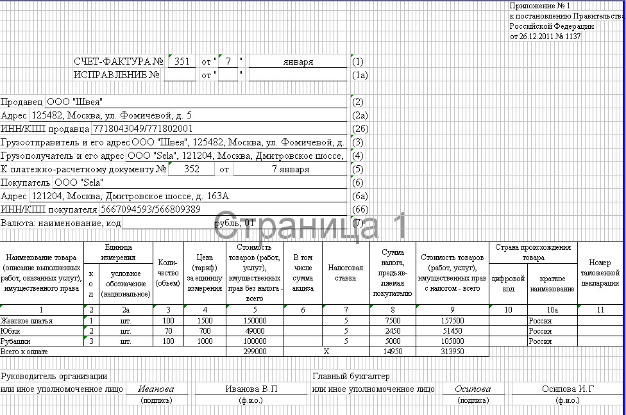Viewport: 626px width, 415px height.
Task: Select the buyer name cell ООО "Sela"
Action: pyautogui.click(x=199, y=183)
